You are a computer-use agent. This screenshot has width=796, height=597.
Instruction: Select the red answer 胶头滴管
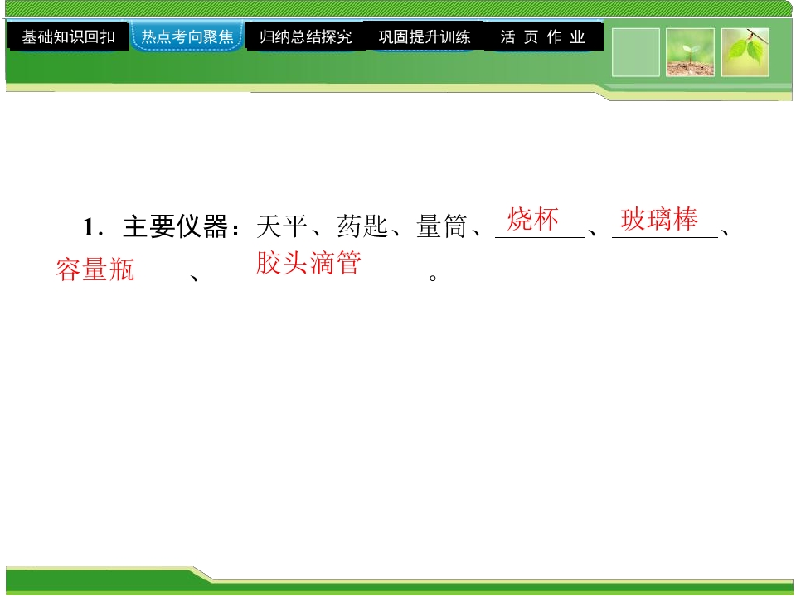pyautogui.click(x=308, y=263)
